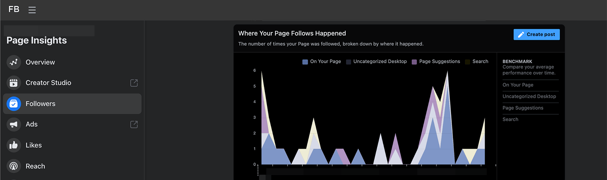Toggle Page Suggestions legend series
Image resolution: width=607 pixels, height=180 pixels.
[x=436, y=62]
